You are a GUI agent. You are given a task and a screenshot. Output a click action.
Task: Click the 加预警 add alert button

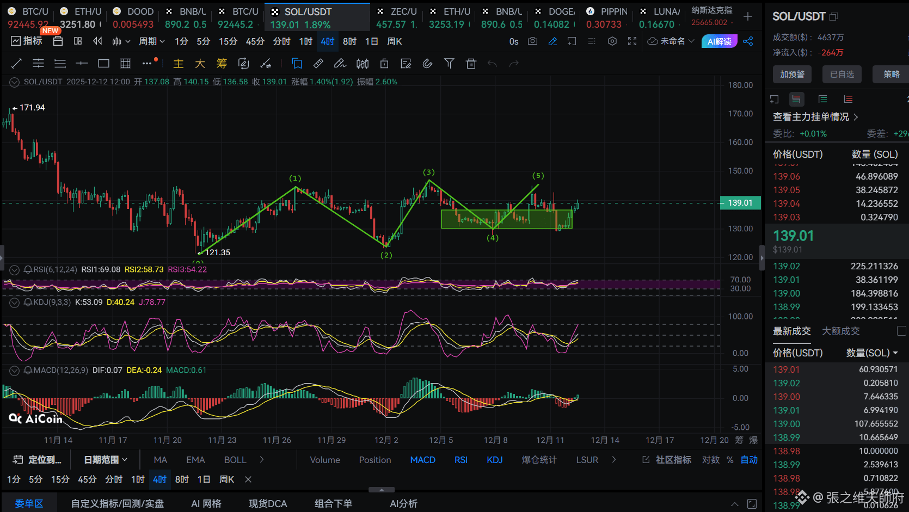[792, 74]
